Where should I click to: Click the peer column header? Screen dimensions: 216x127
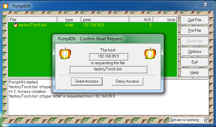click(105, 20)
